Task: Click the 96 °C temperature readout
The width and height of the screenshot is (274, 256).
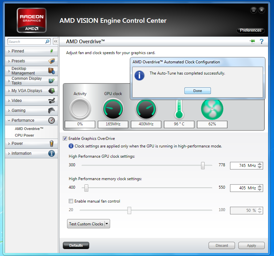Action: point(179,124)
